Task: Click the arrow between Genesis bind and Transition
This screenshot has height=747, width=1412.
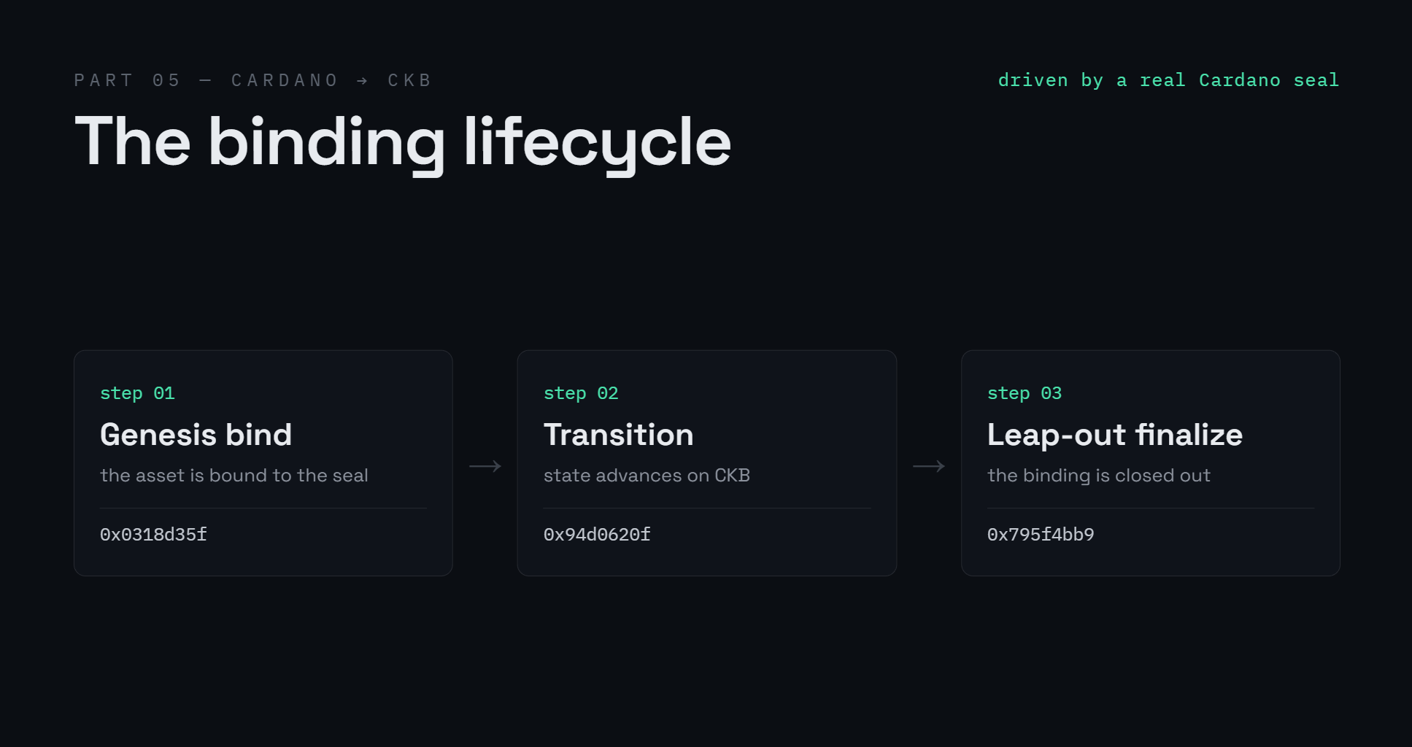Action: pyautogui.click(x=485, y=466)
